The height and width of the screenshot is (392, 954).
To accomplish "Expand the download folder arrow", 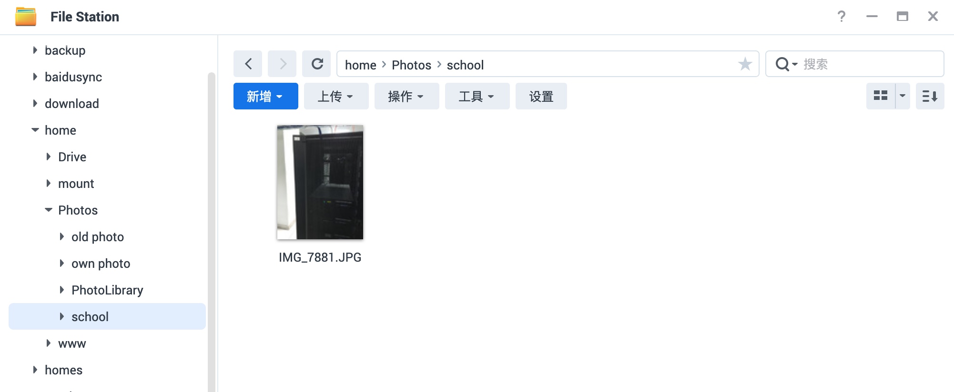I will [35, 103].
